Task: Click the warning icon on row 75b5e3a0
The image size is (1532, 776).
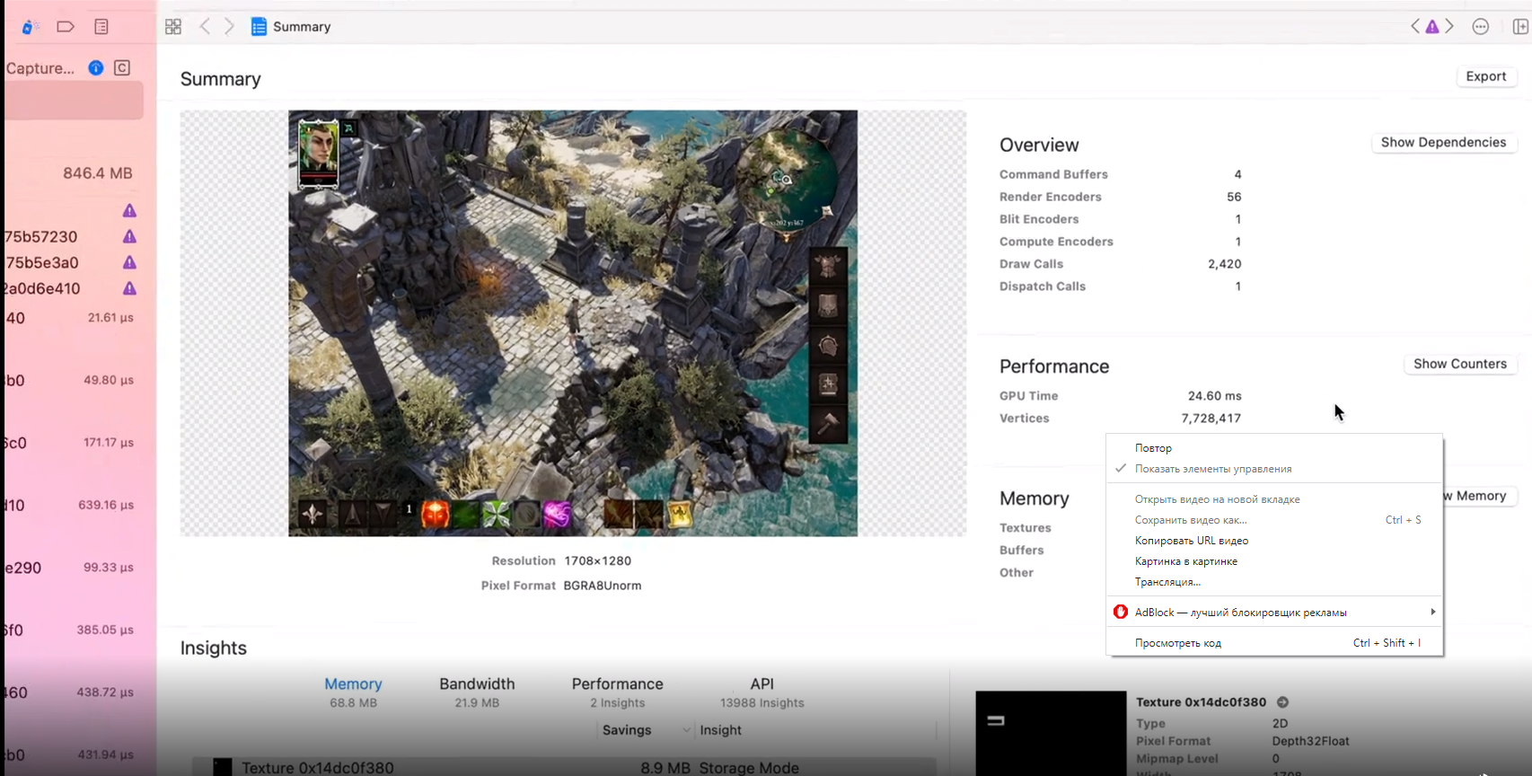Action: point(129,263)
